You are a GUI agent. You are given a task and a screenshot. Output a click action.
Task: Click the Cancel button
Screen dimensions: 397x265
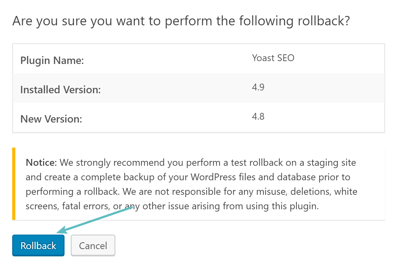point(93,245)
